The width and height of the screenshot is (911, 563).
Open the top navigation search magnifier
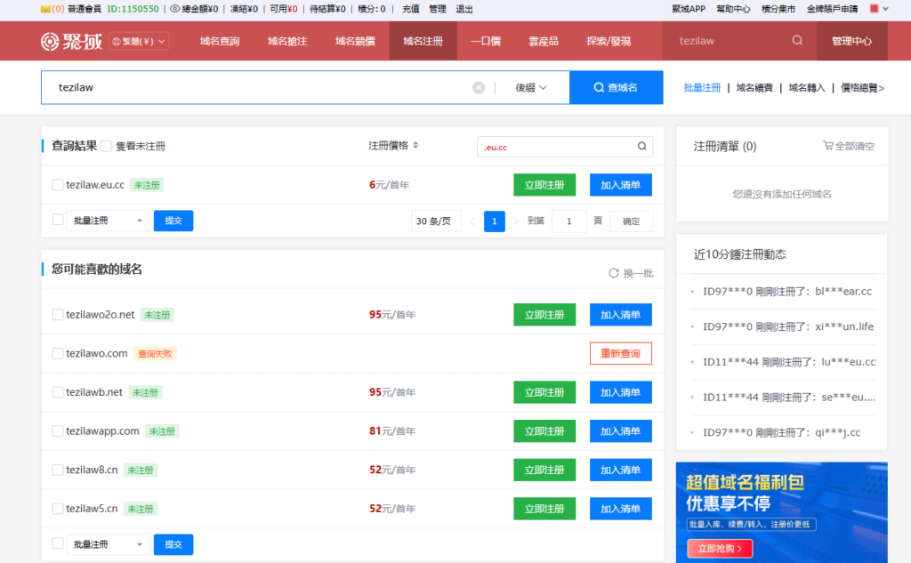click(x=794, y=40)
